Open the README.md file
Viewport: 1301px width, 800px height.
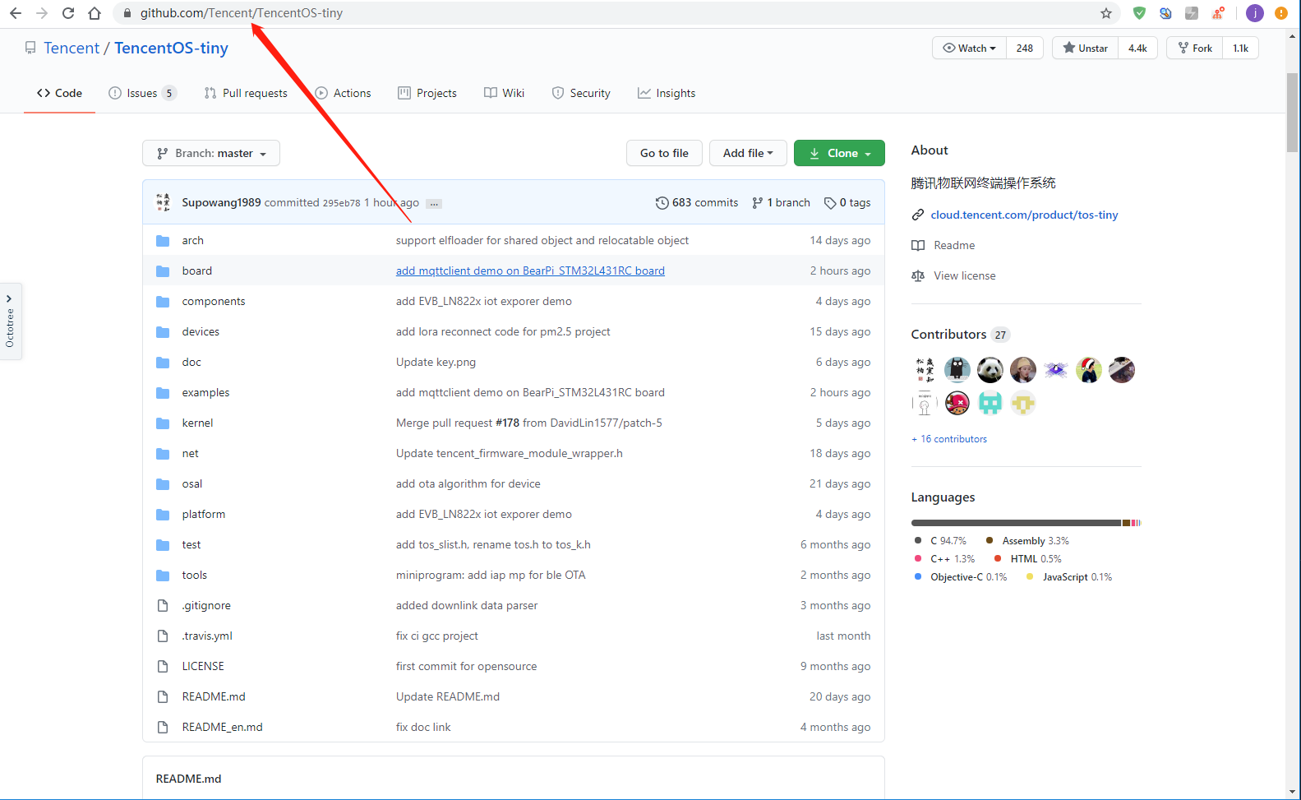click(214, 696)
